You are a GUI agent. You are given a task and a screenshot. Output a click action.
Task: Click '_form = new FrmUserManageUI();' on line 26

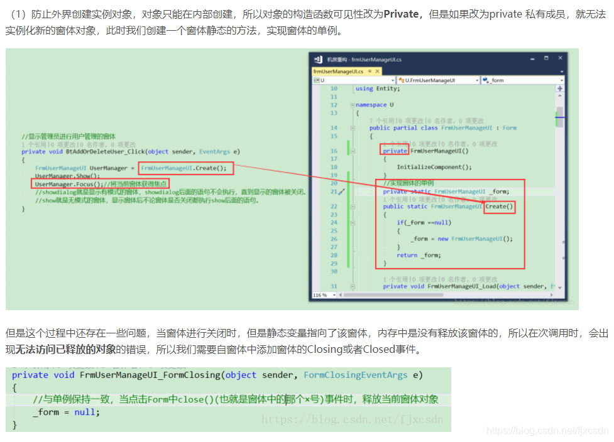coord(461,239)
